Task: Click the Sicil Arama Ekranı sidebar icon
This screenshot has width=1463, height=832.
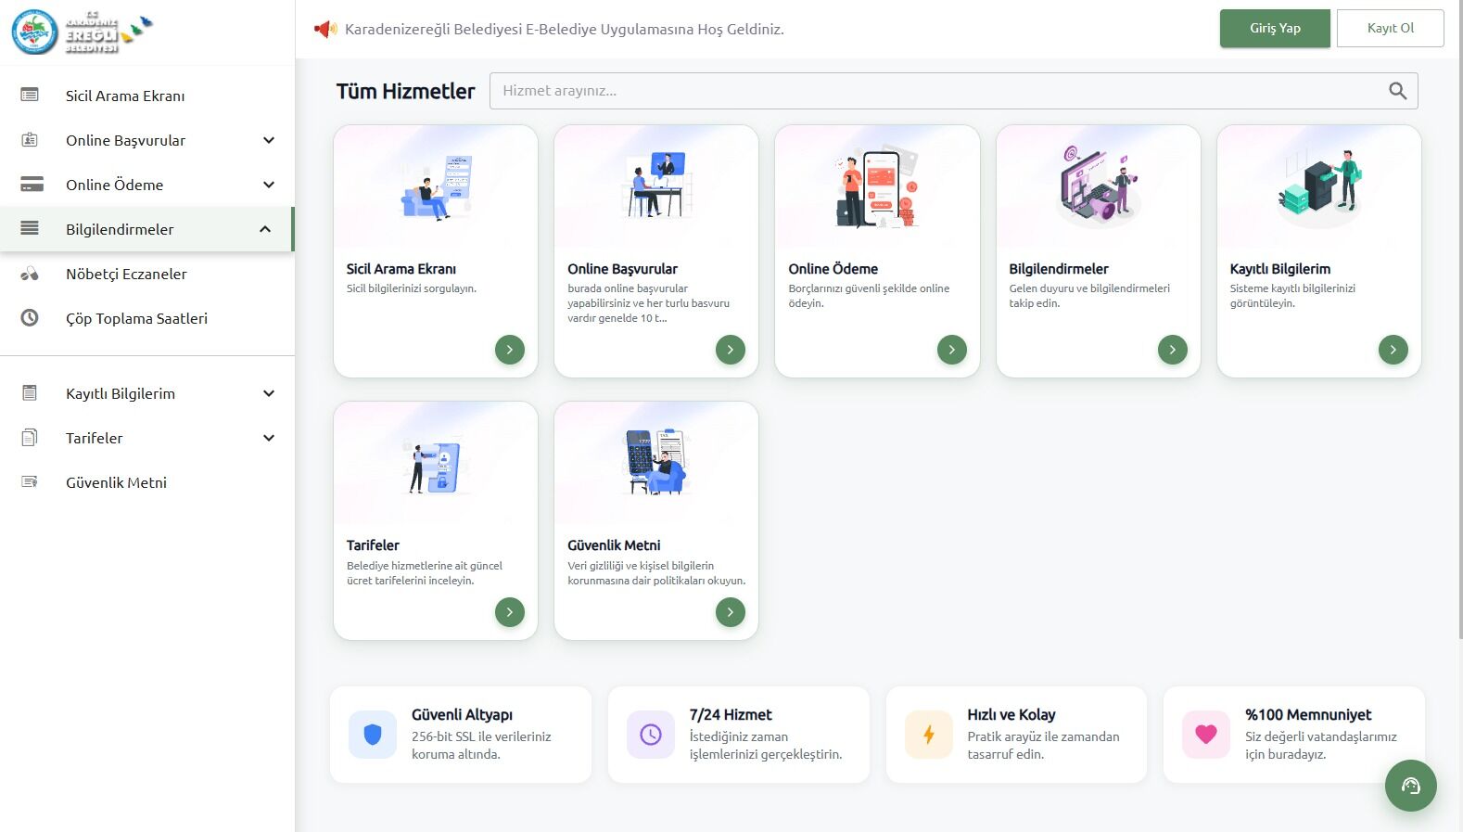Action: click(30, 95)
